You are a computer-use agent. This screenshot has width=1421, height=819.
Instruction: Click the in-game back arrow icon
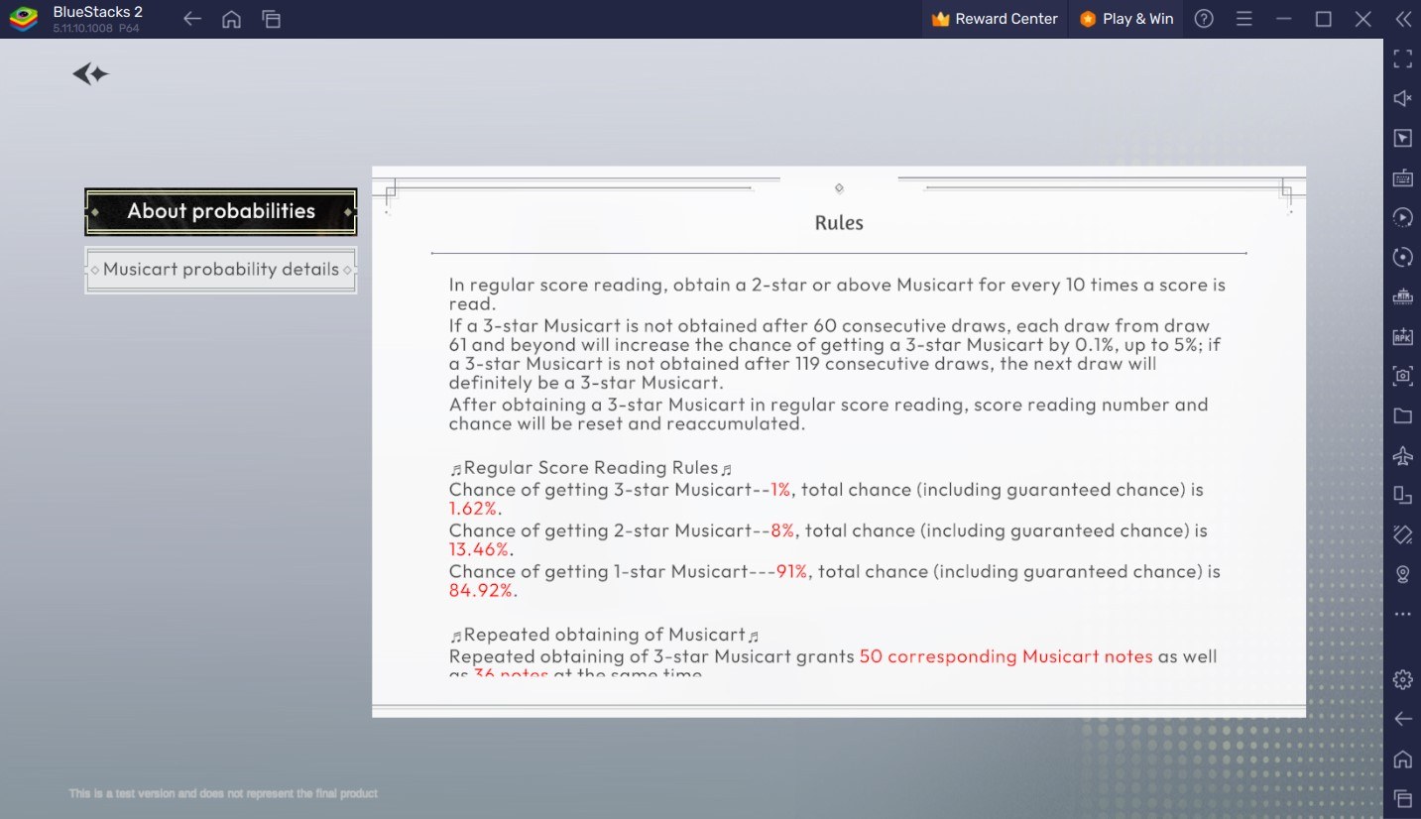(x=90, y=74)
